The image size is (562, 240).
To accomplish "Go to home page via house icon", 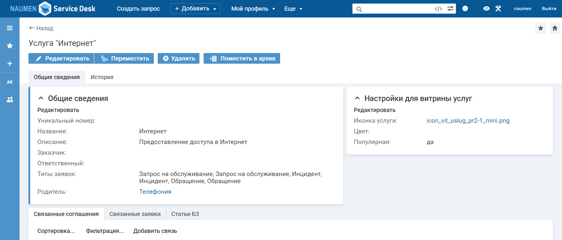I will (x=555, y=28).
